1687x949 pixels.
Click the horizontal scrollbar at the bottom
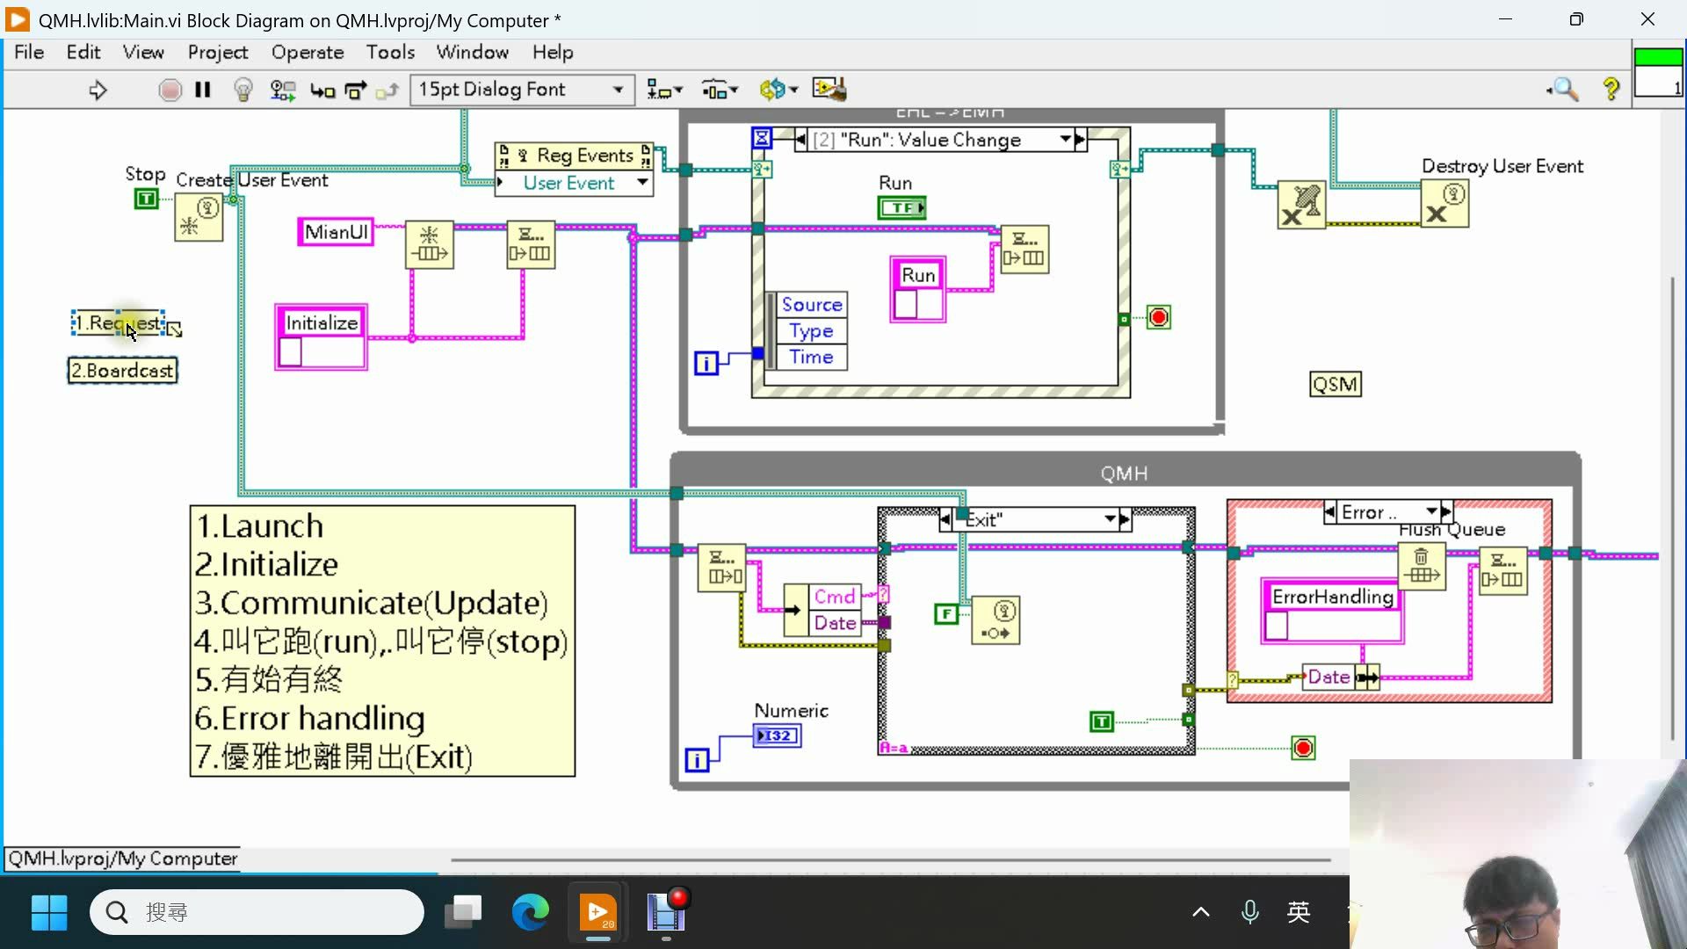coord(891,859)
